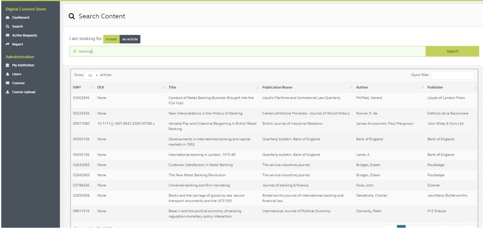Click The New Retail Banking Revolution title
This screenshot has width=483, height=229.
point(197,175)
